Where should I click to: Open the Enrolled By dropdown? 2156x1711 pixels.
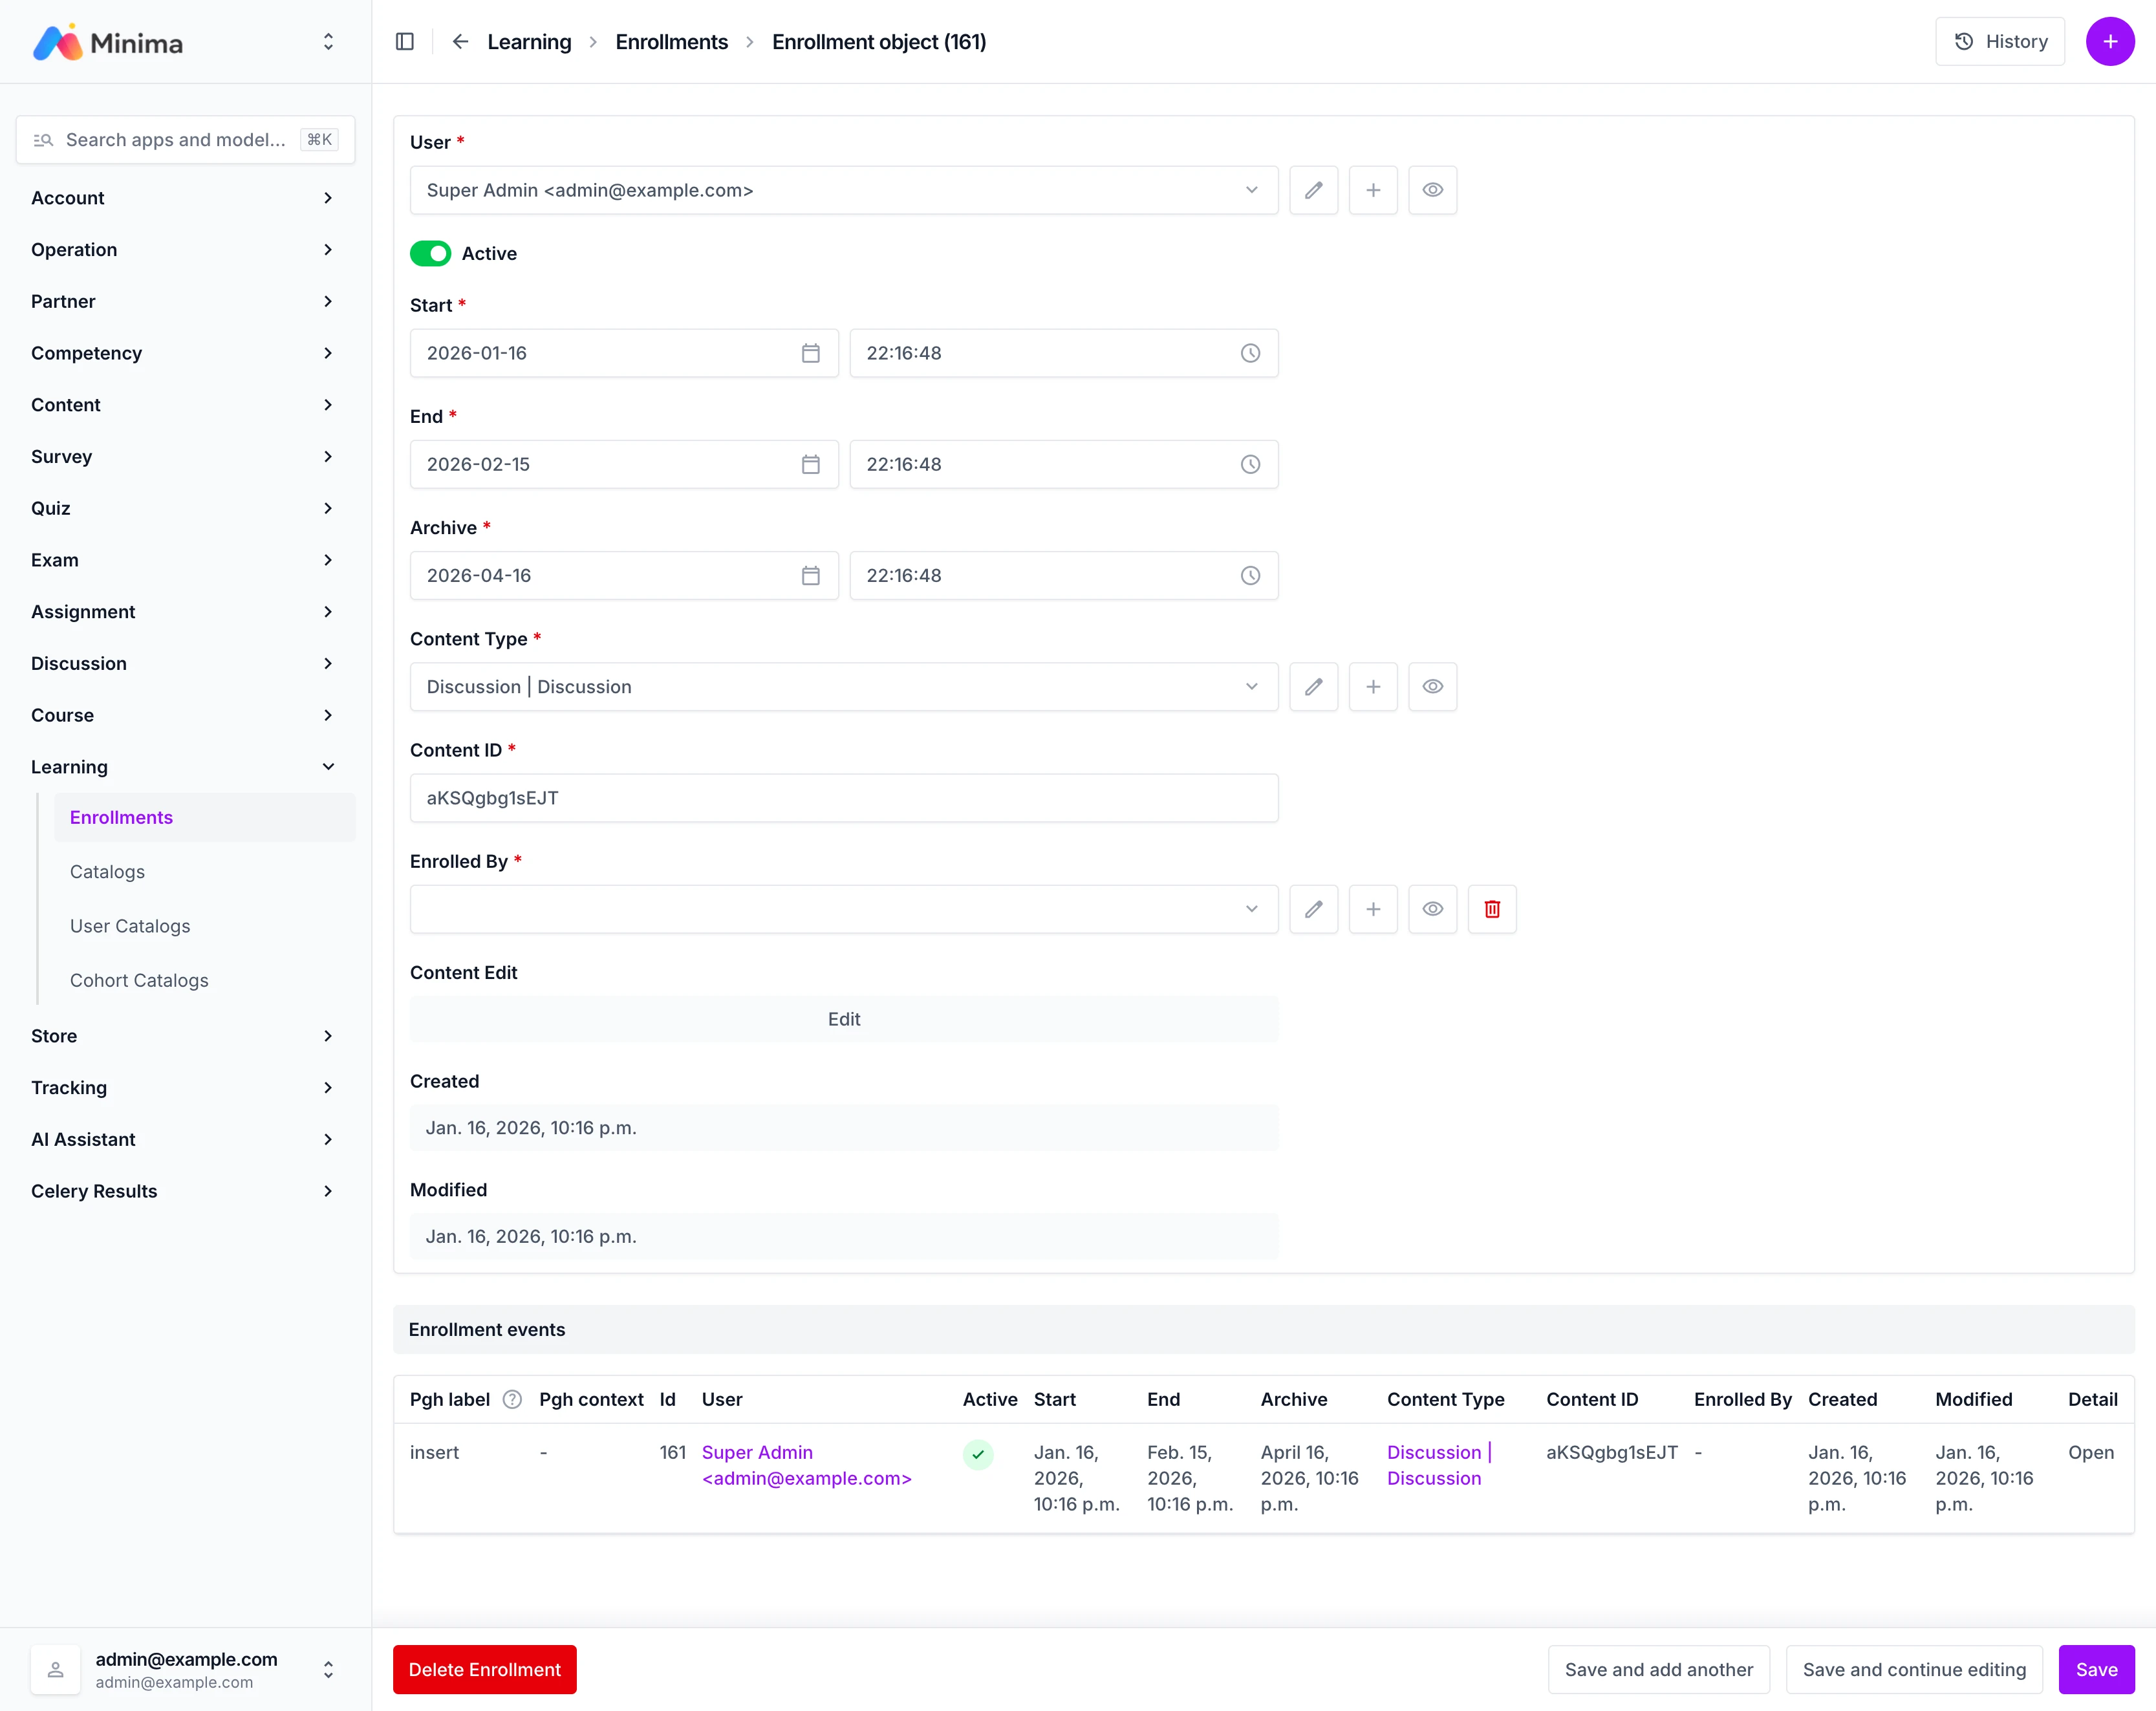click(843, 909)
